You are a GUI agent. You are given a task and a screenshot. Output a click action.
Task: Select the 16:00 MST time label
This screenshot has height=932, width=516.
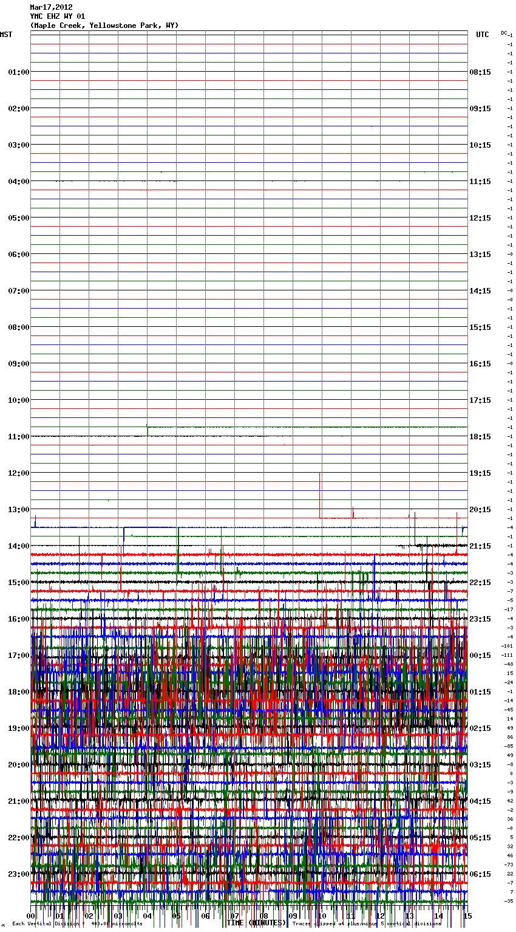click(x=18, y=619)
